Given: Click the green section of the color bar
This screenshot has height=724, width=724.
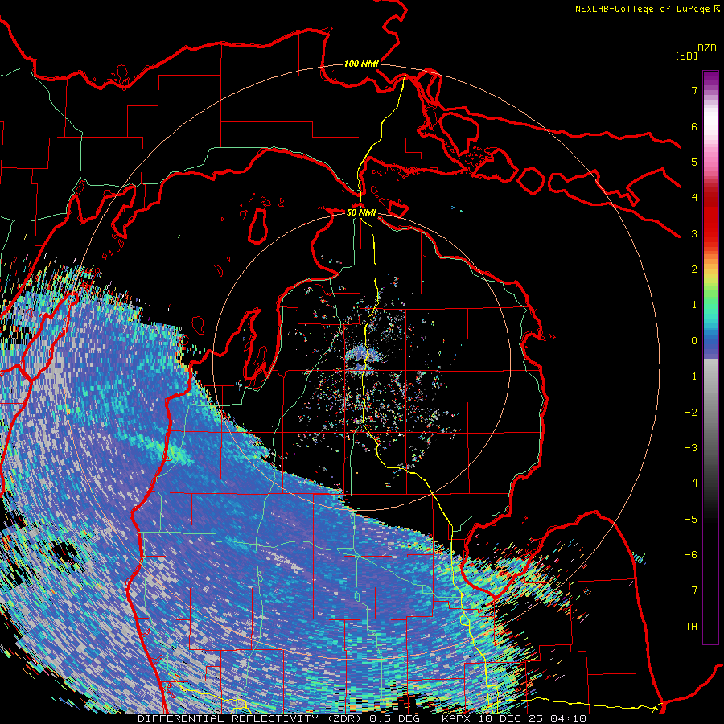Looking at the screenshot, I should (x=710, y=295).
